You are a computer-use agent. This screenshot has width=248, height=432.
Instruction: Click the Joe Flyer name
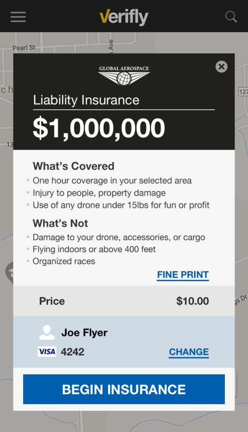coord(84,332)
